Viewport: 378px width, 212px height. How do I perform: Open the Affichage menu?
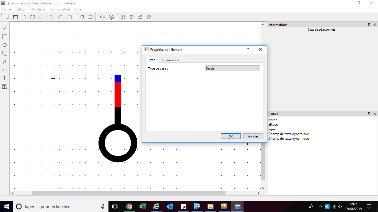[x=38, y=9]
